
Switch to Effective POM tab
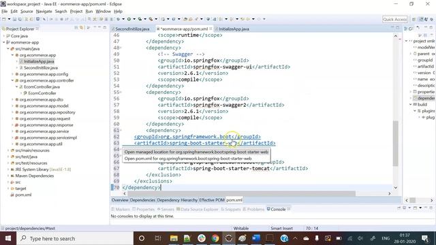(212, 200)
